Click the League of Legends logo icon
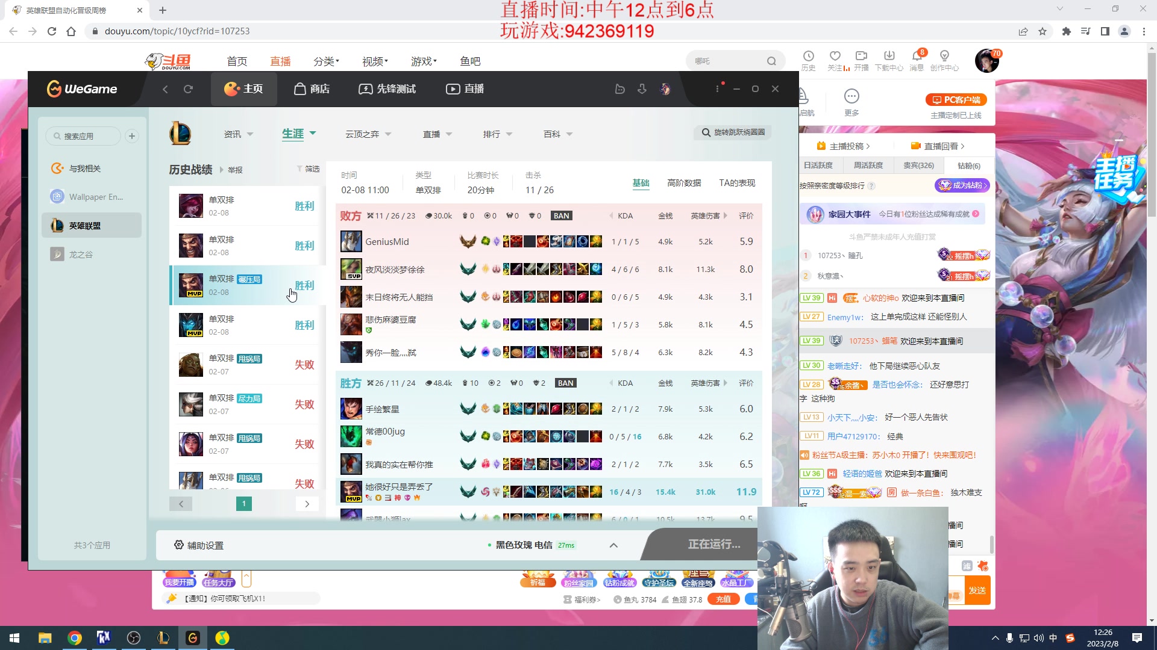1157x650 pixels. pos(180,133)
